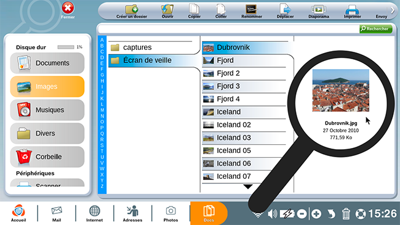Open the Mail application
Viewport: 400px width, 225px height.
(x=57, y=214)
